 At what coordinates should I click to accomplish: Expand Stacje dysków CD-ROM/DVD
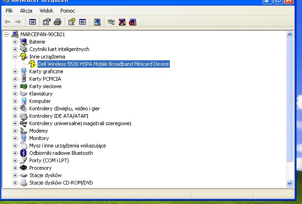coord(15,183)
